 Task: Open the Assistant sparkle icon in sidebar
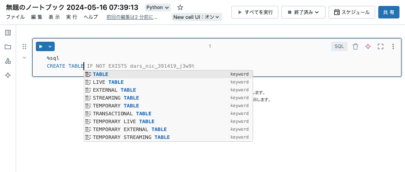(8, 76)
